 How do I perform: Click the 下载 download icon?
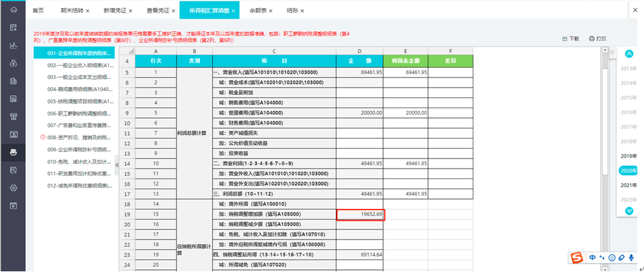[x=564, y=38]
